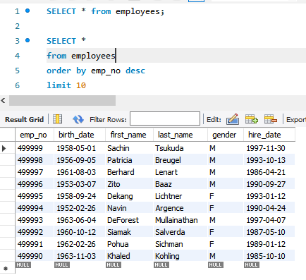The height and width of the screenshot is (280, 306).
Task: Select last name cell Mullainathan
Action: [180, 220]
